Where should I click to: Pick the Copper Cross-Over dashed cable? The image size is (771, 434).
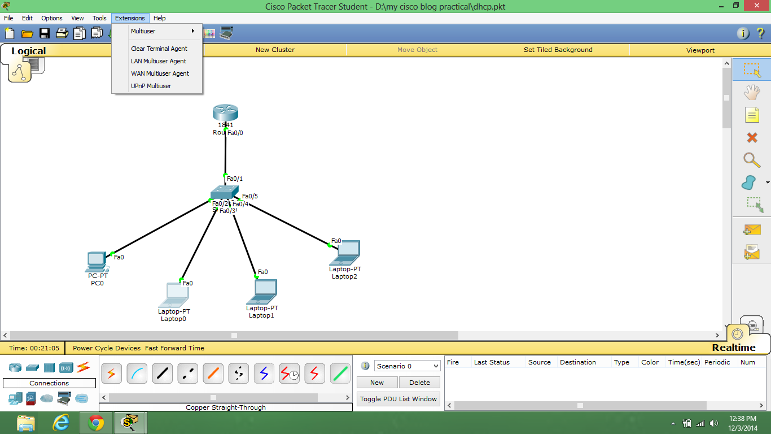(188, 374)
